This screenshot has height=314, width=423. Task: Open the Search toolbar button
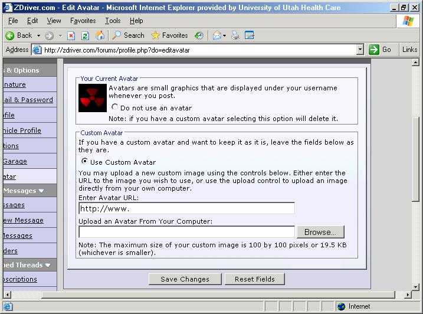point(128,35)
